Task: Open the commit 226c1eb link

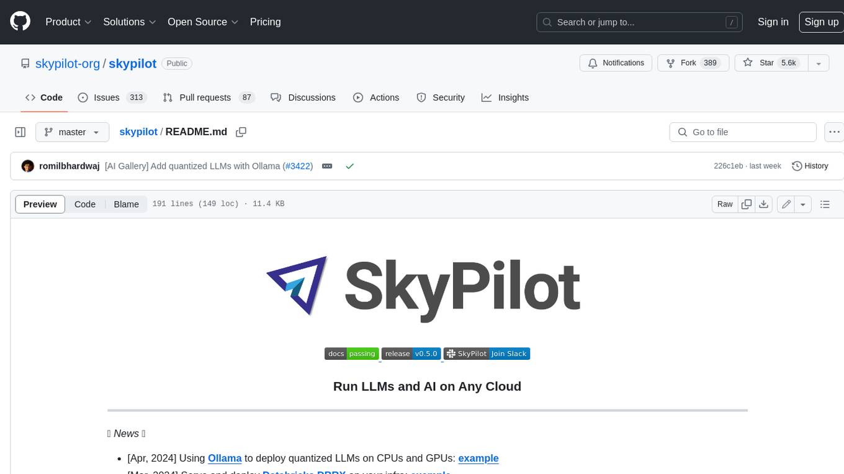Action: point(729,166)
